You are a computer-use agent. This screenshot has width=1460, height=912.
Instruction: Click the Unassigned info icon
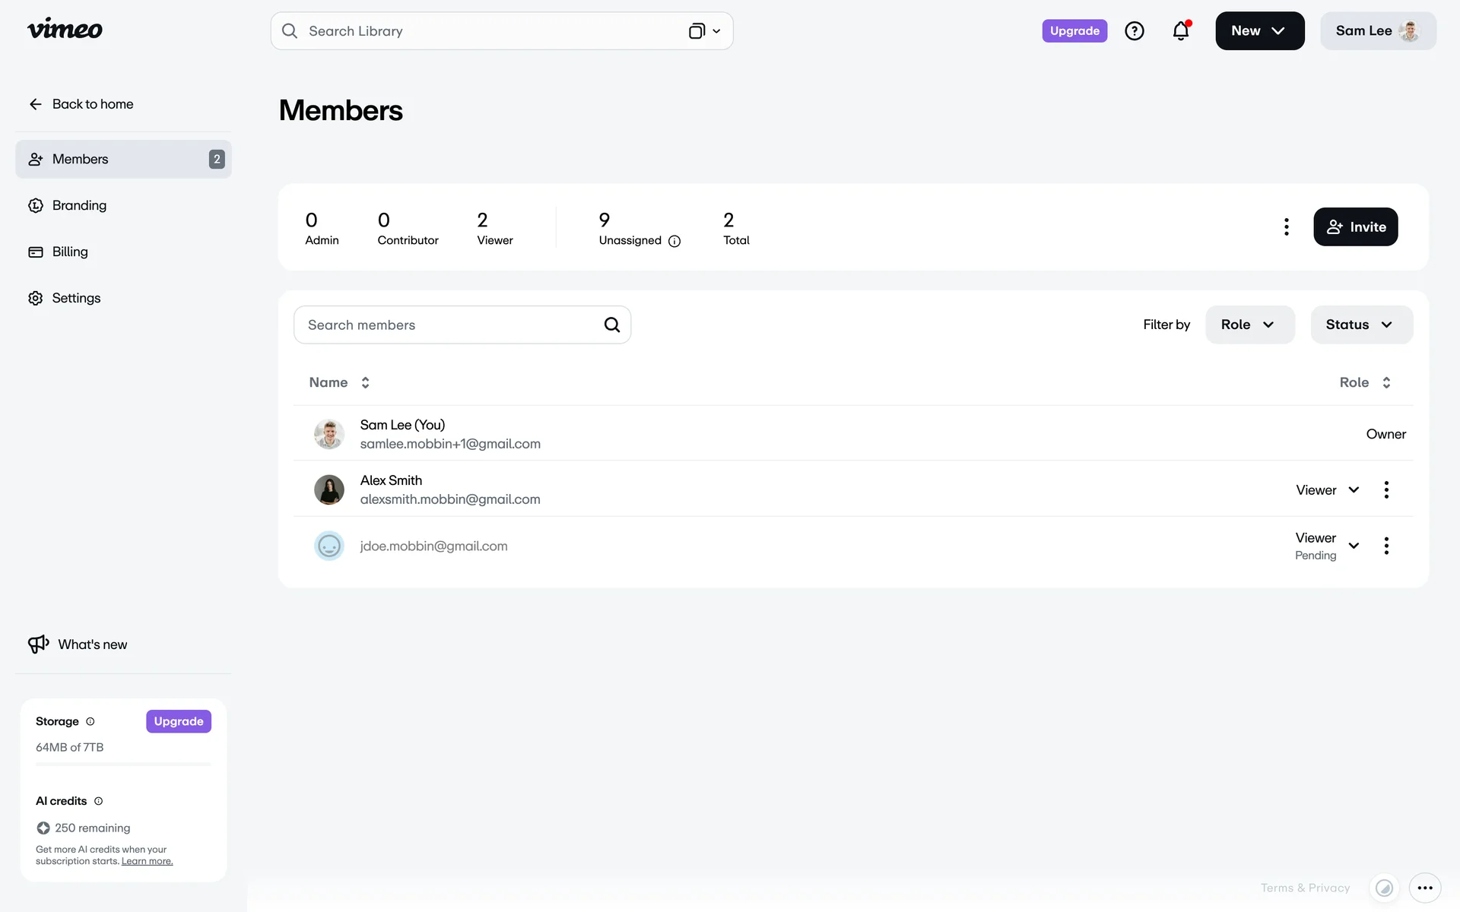click(674, 241)
